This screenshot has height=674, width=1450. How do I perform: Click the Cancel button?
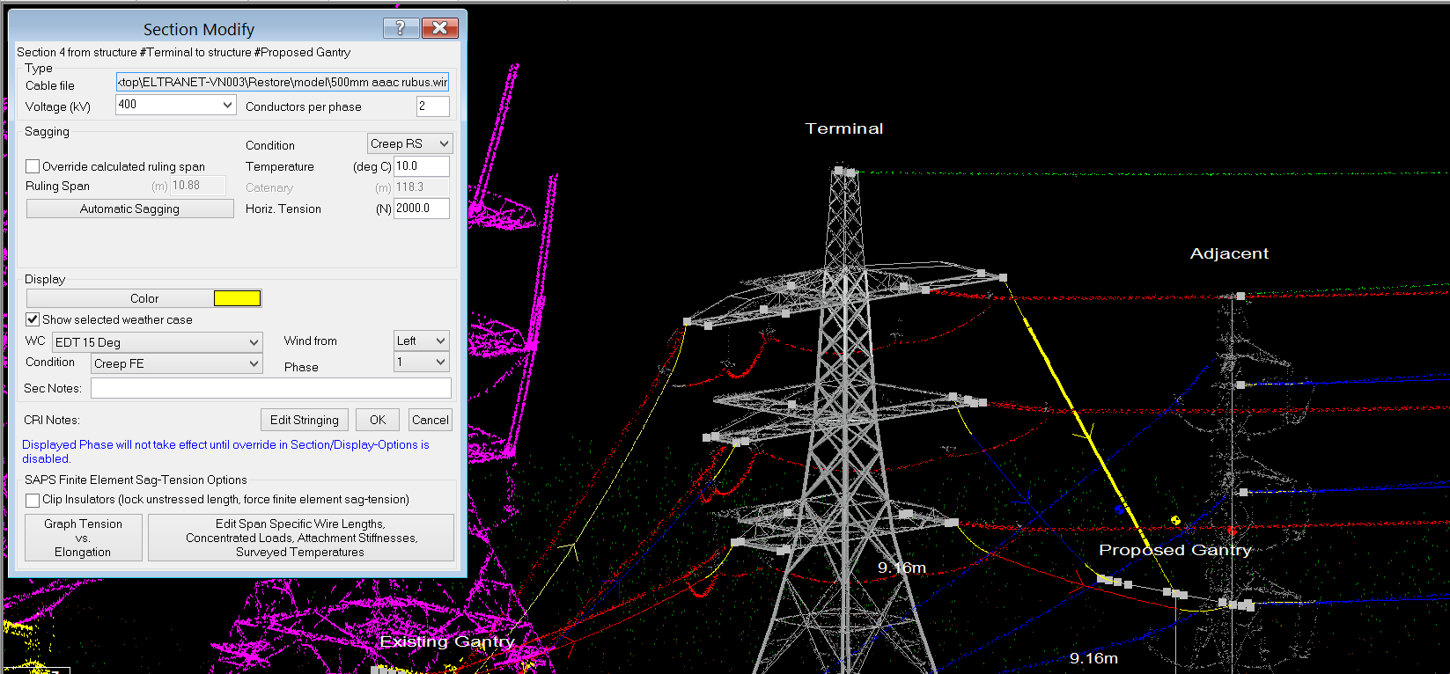(x=431, y=420)
